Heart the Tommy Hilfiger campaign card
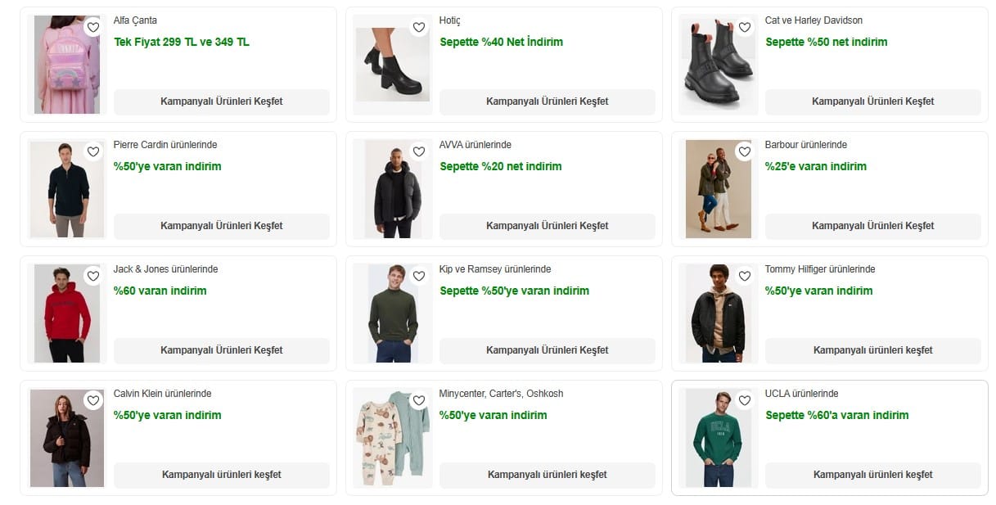 pos(745,276)
